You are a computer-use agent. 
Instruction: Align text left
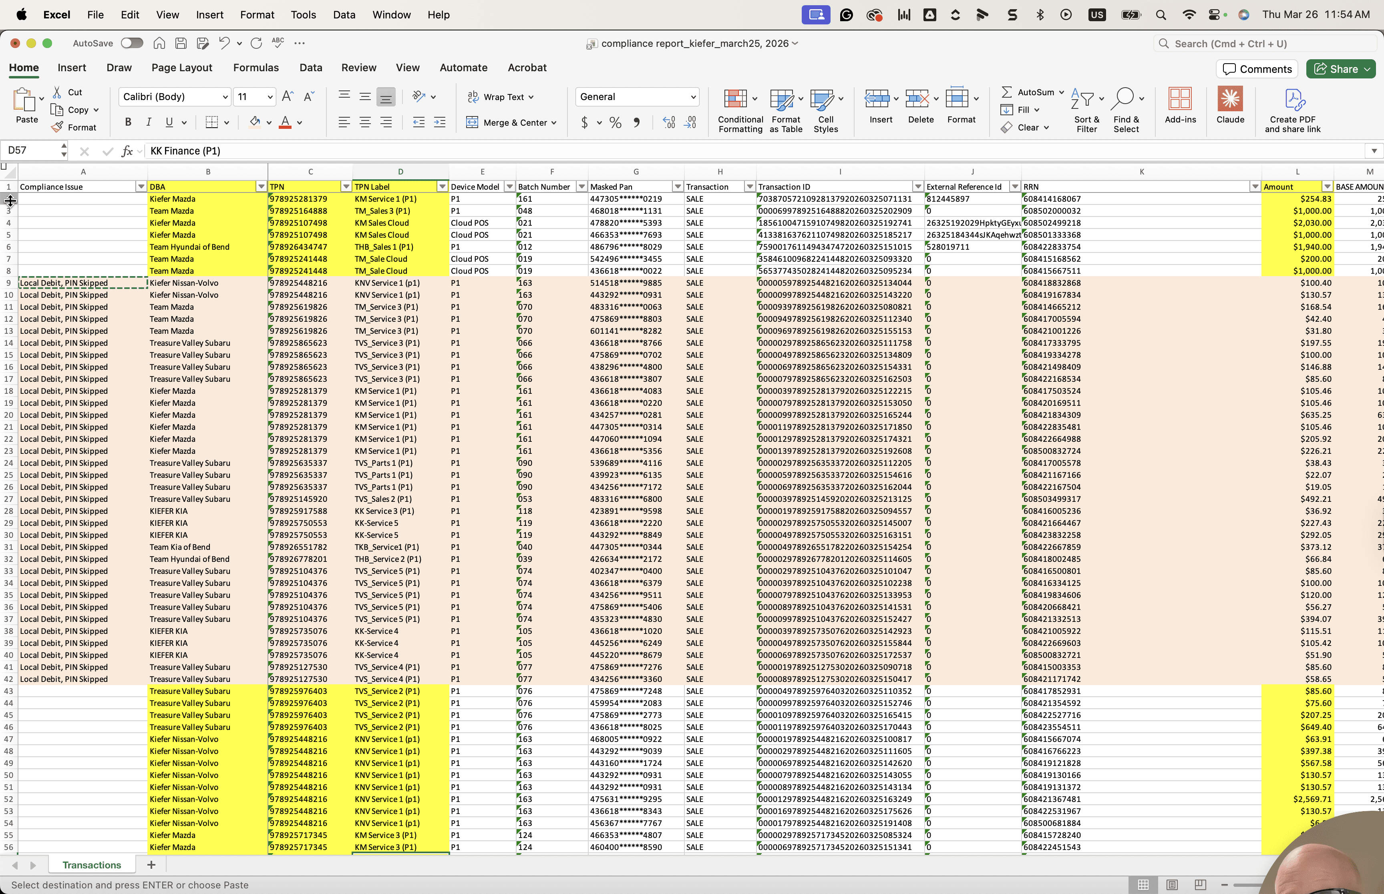click(344, 122)
